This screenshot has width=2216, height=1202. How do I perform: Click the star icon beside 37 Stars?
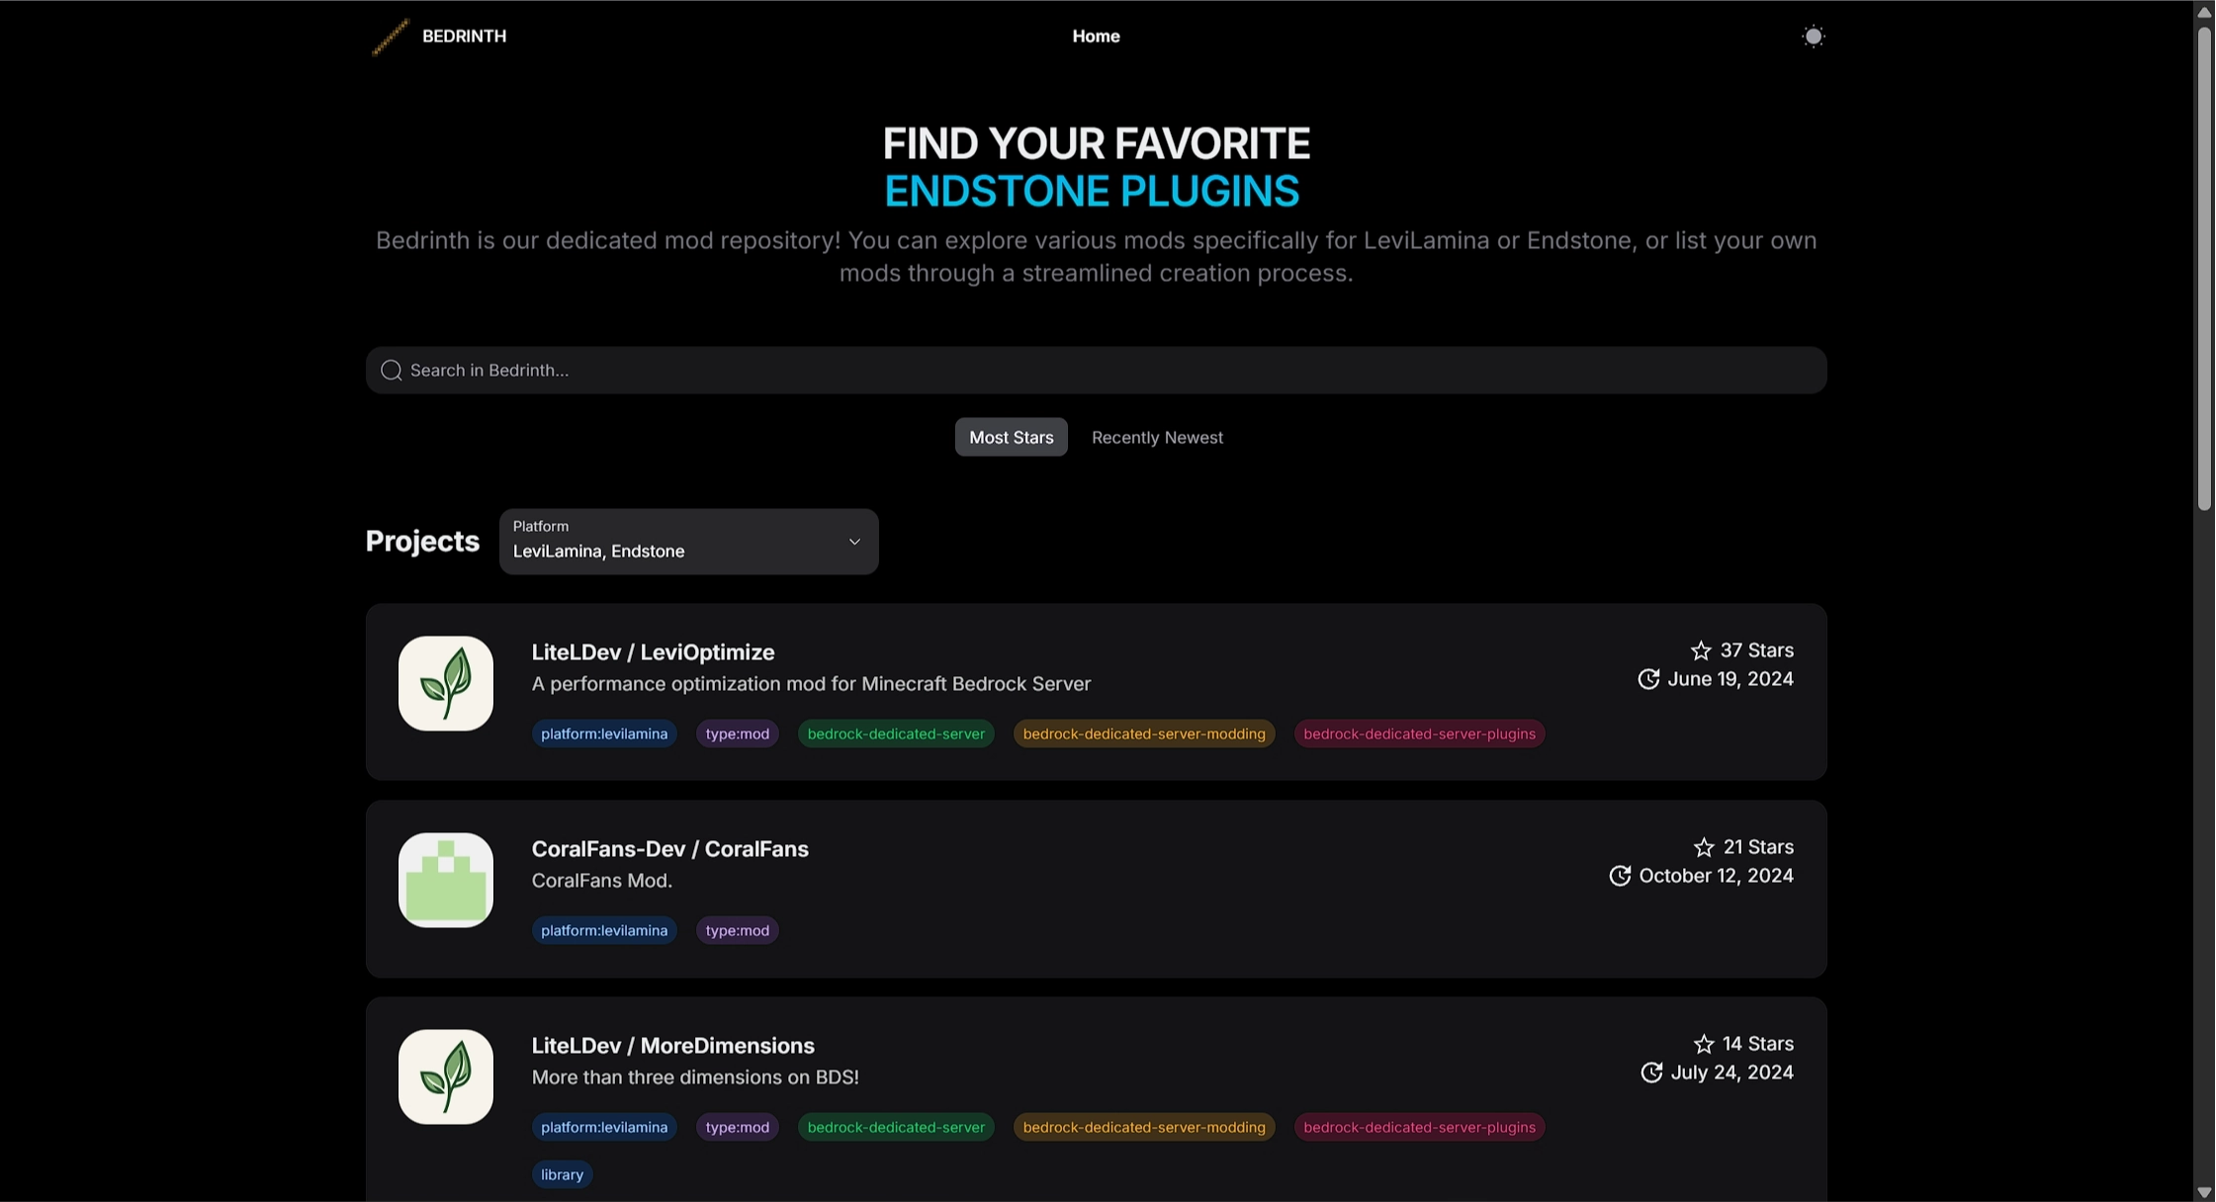point(1701,650)
